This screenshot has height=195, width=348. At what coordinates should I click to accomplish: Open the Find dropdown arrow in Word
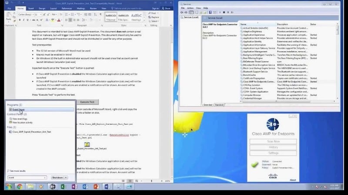point(157,13)
